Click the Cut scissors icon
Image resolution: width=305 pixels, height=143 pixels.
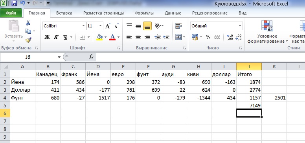(x=28, y=23)
